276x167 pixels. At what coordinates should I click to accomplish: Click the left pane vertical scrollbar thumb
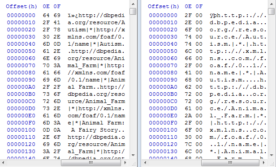[133, 11]
